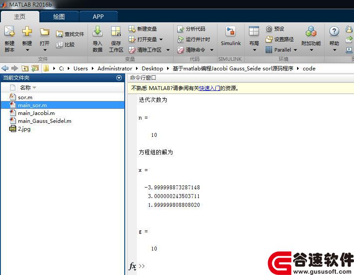Select file main_Gauss_Seidel.m
354x275 pixels.
[63, 121]
